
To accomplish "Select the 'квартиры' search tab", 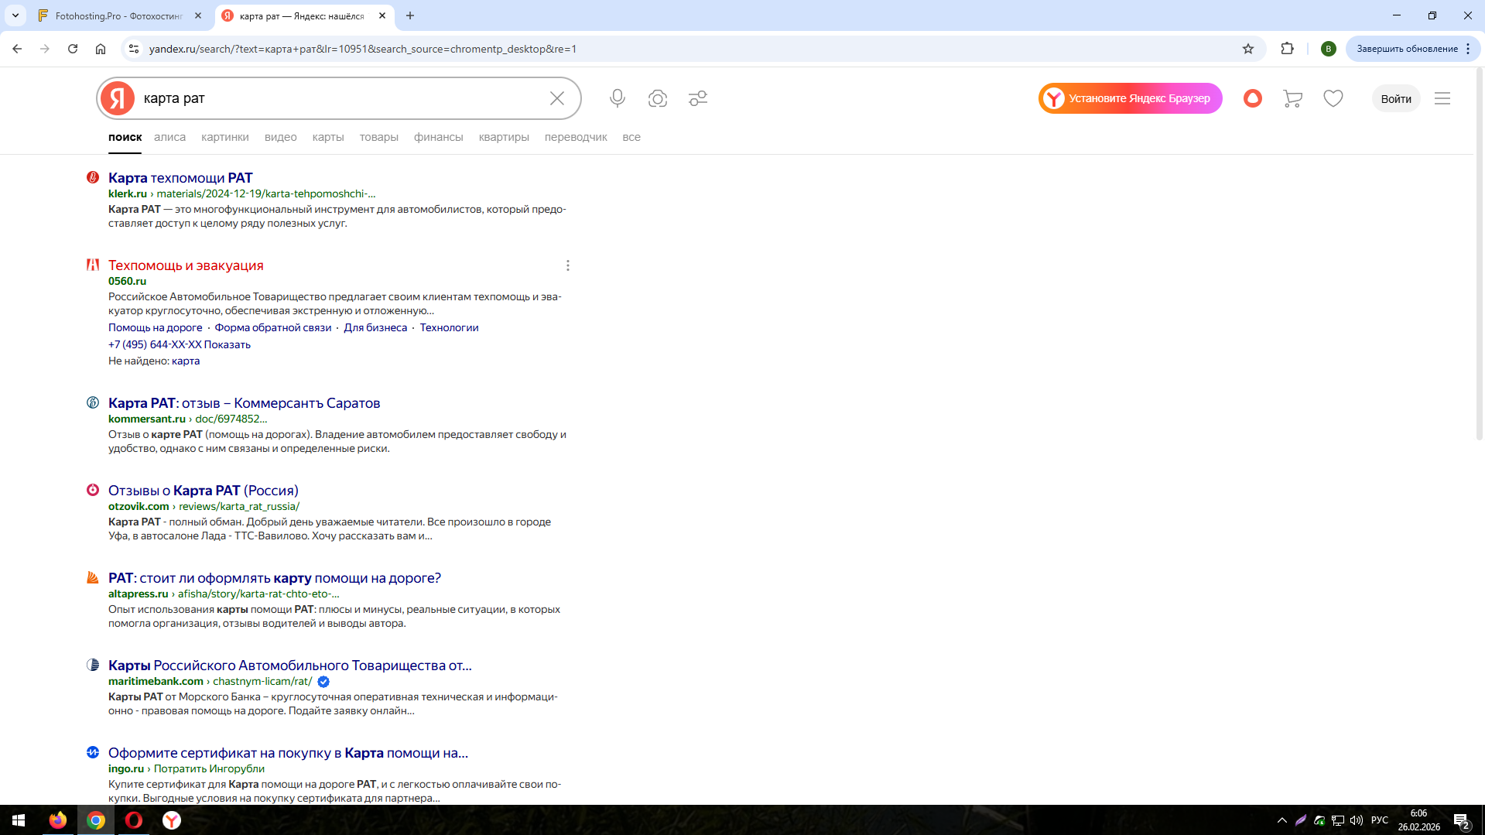I will 504,137.
